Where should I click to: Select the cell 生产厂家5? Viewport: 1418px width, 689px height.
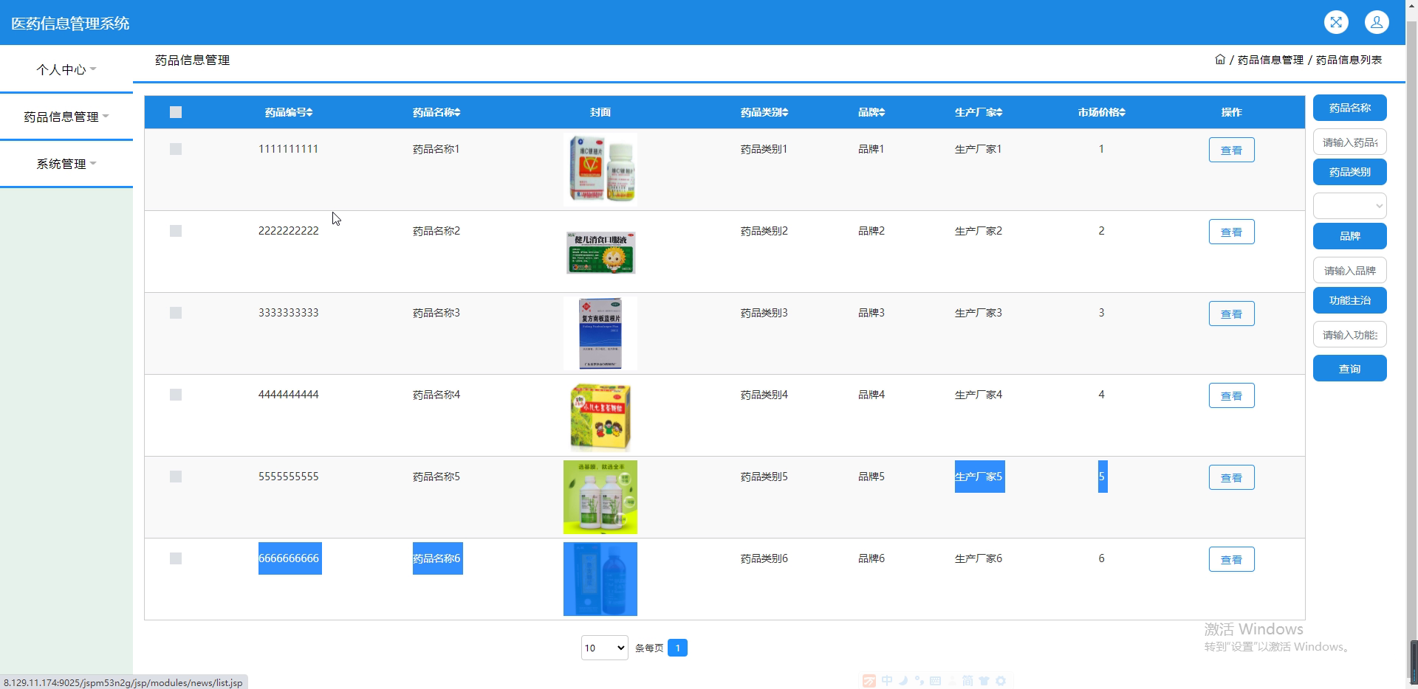pyautogui.click(x=979, y=477)
